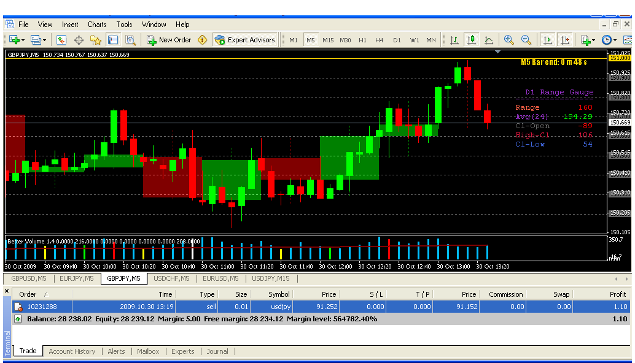Open the Market Watch window icon
The width and height of the screenshot is (635, 363).
coord(61,40)
